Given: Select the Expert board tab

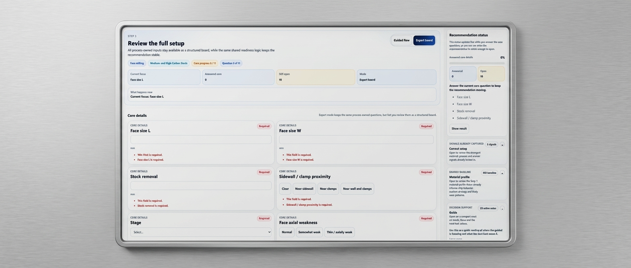Looking at the screenshot, I should tap(424, 40).
